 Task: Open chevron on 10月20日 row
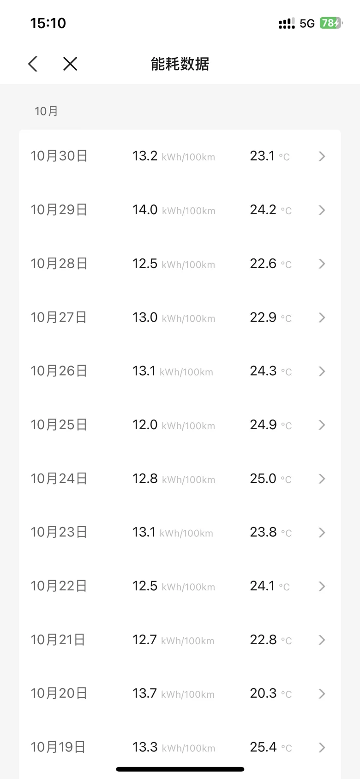(x=322, y=694)
